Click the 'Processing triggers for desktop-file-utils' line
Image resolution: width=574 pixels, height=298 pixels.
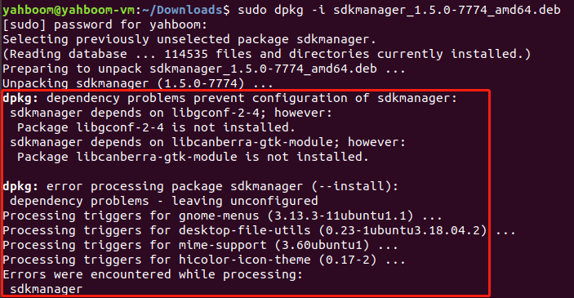pyautogui.click(x=259, y=230)
